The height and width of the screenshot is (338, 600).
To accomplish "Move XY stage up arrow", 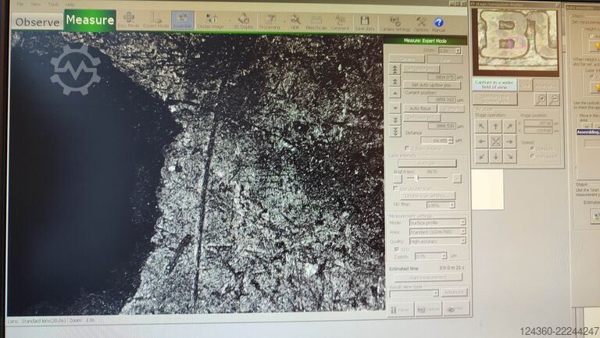I will click(x=495, y=126).
